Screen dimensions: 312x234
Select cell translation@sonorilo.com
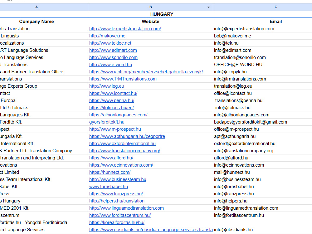(x=262, y=57)
